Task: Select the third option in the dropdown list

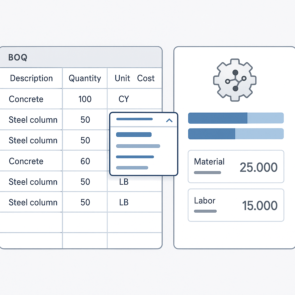Action: pos(135,157)
